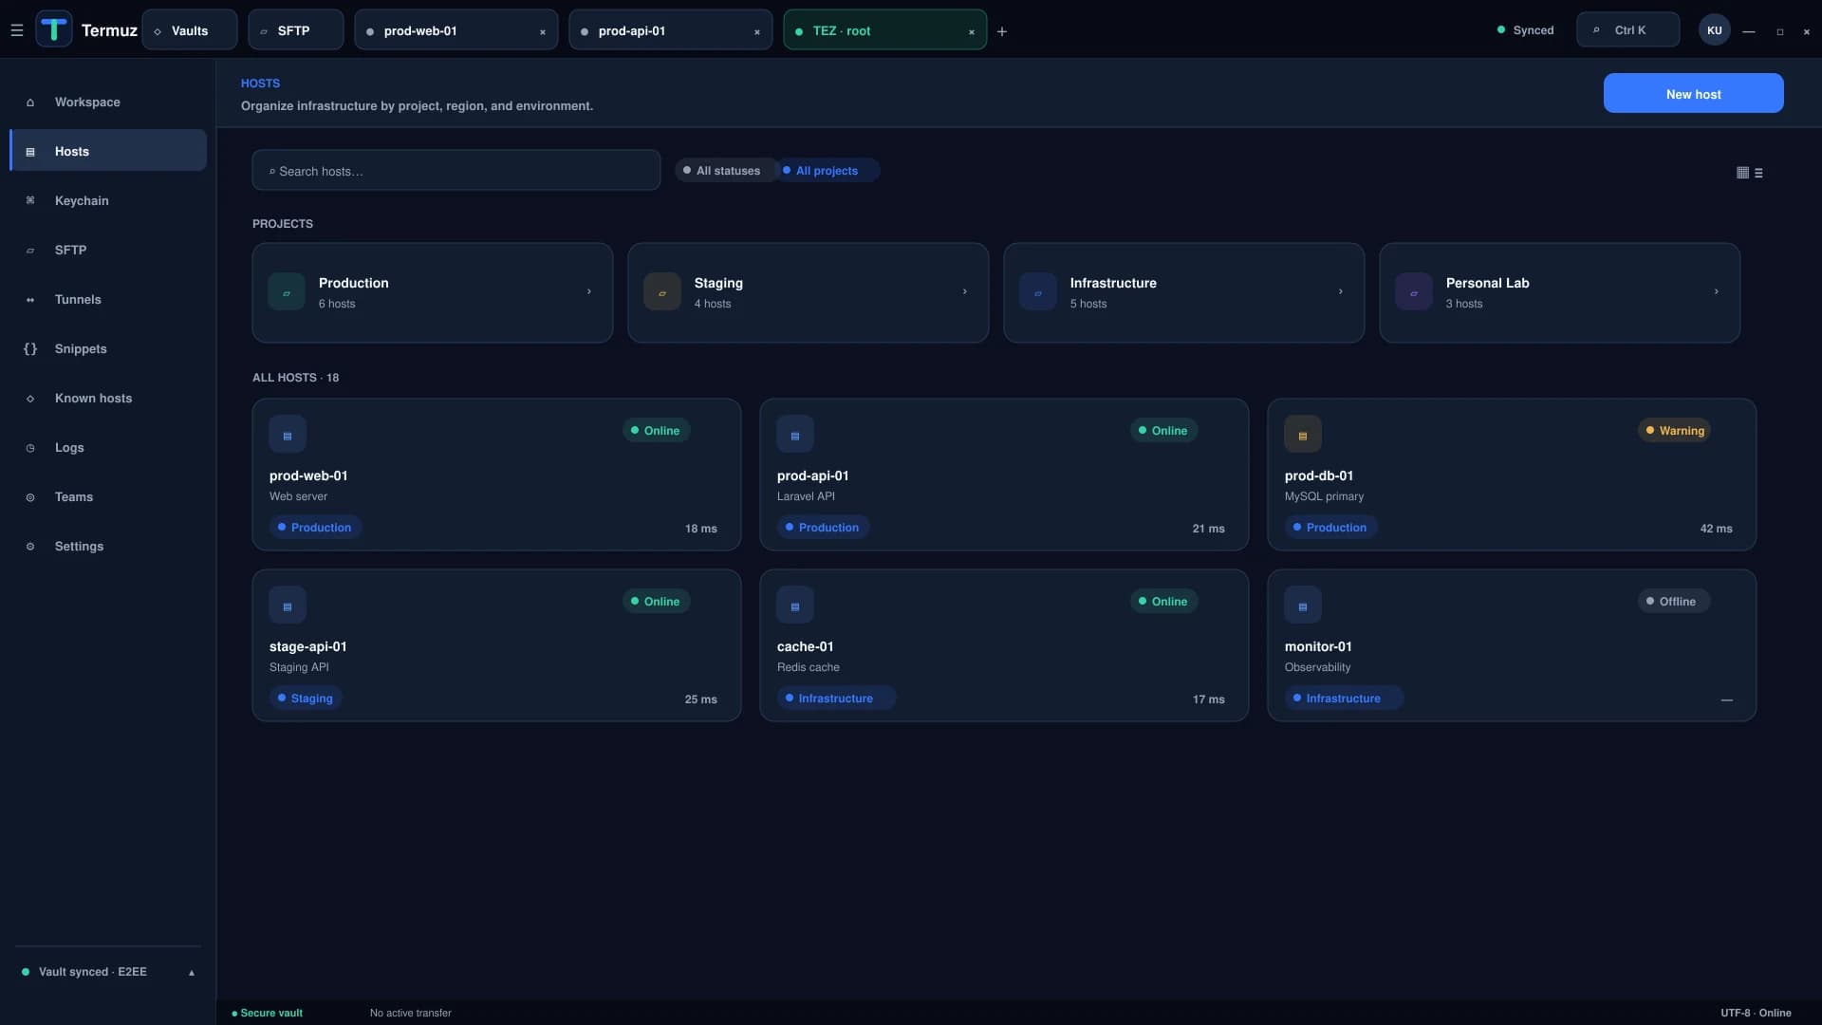The width and height of the screenshot is (1822, 1025).
Task: Switch to list view layout icon
Action: (1758, 173)
